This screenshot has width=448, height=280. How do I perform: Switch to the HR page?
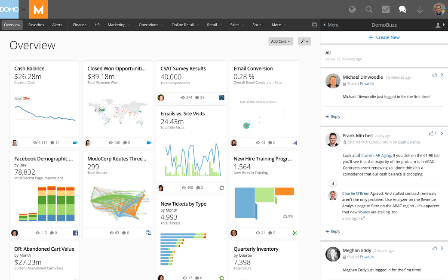(97, 25)
